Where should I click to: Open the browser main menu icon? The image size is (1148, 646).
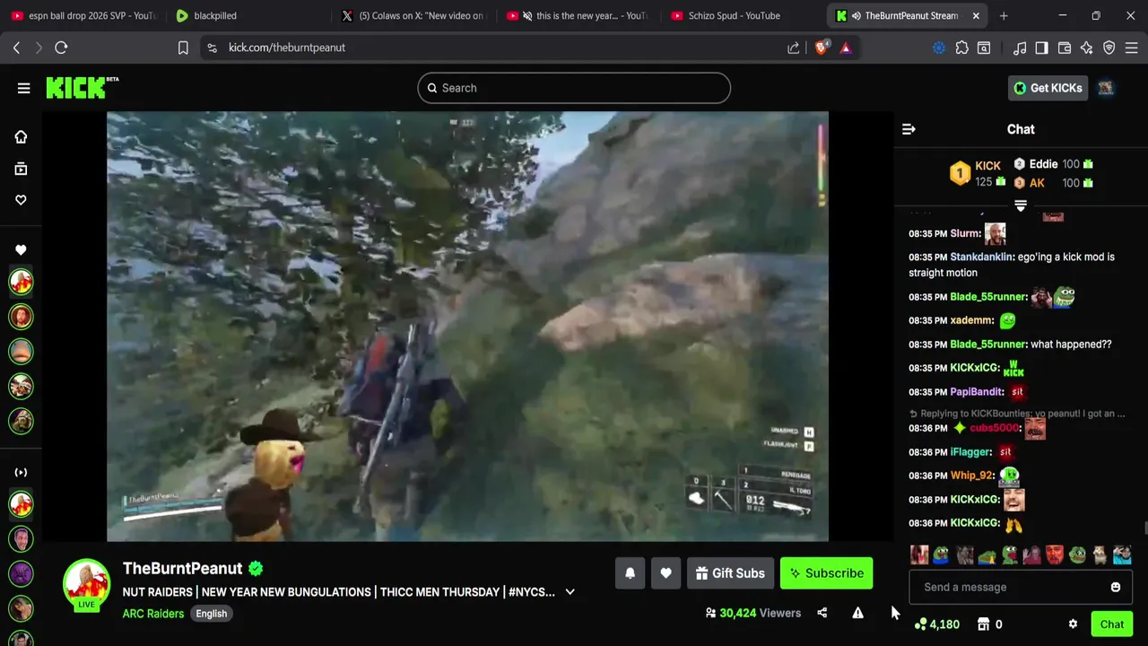[1132, 48]
